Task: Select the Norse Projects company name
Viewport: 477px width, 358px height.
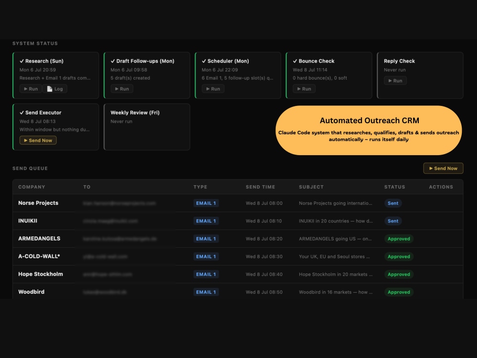Action: coord(38,203)
